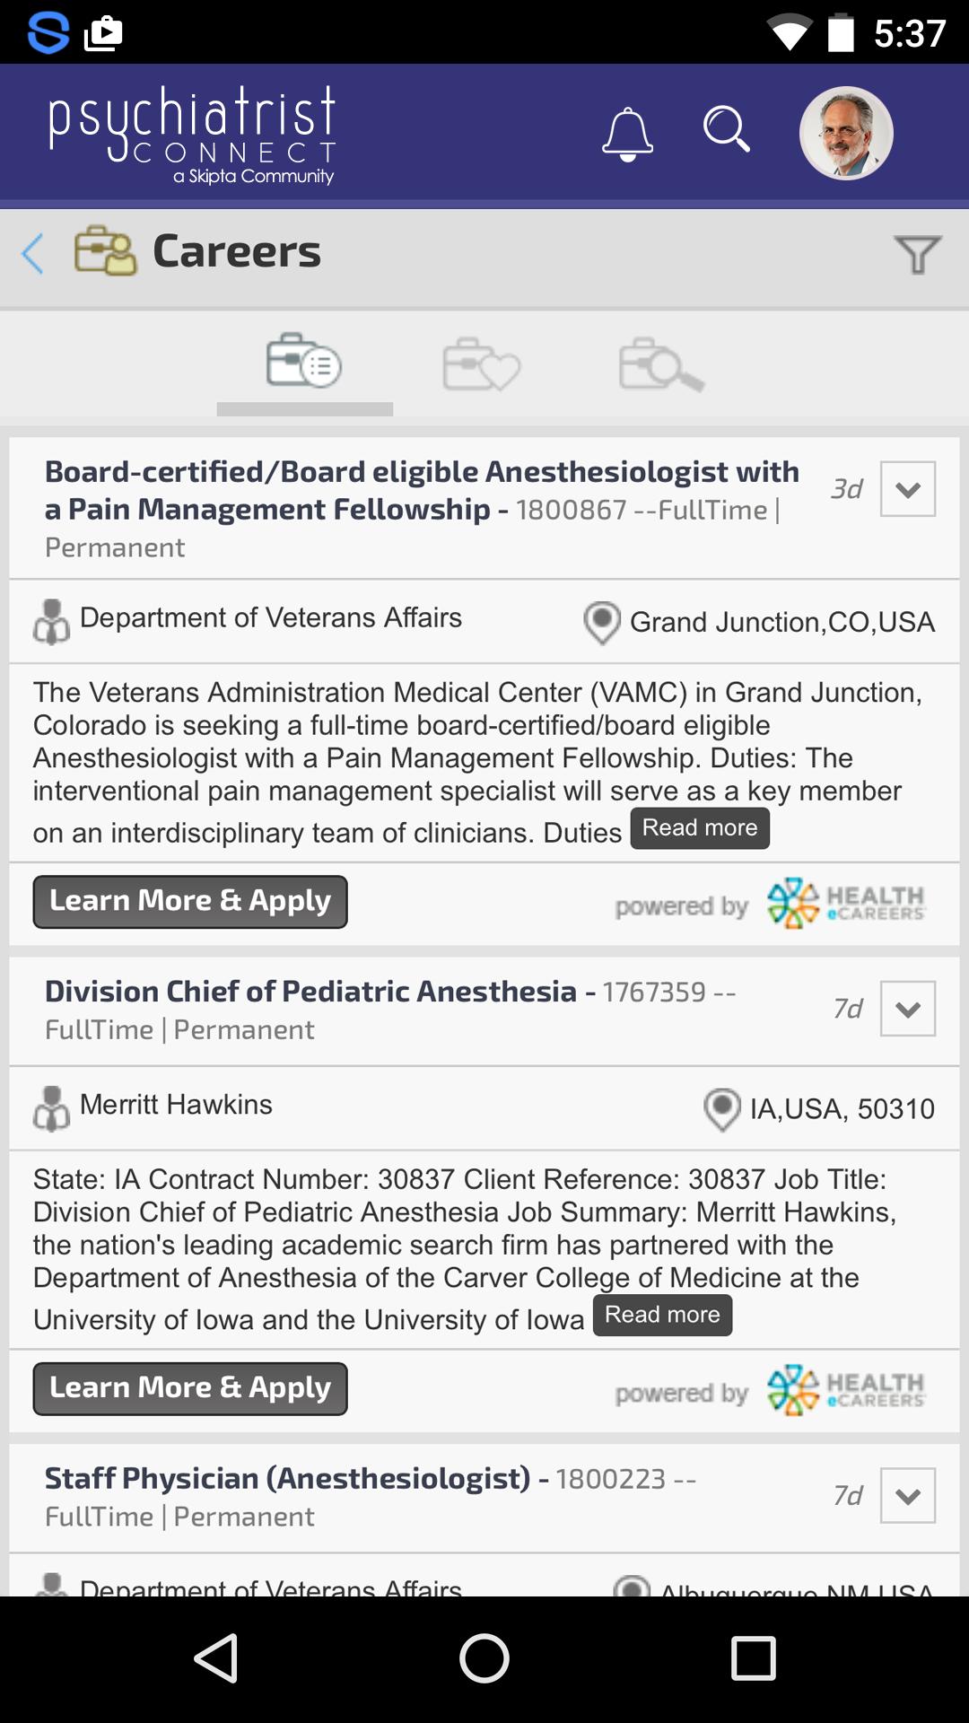Go back with the blue arrow
The width and height of the screenshot is (969, 1723).
(33, 253)
